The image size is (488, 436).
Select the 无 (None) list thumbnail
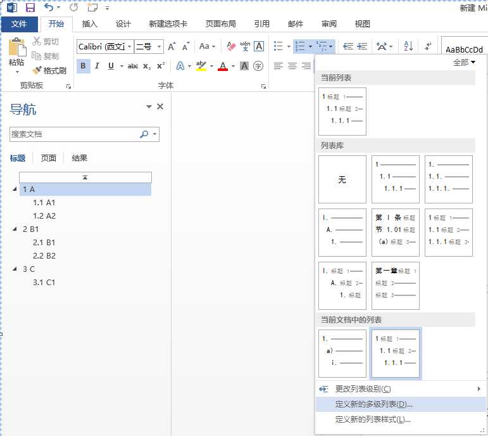pyautogui.click(x=342, y=179)
